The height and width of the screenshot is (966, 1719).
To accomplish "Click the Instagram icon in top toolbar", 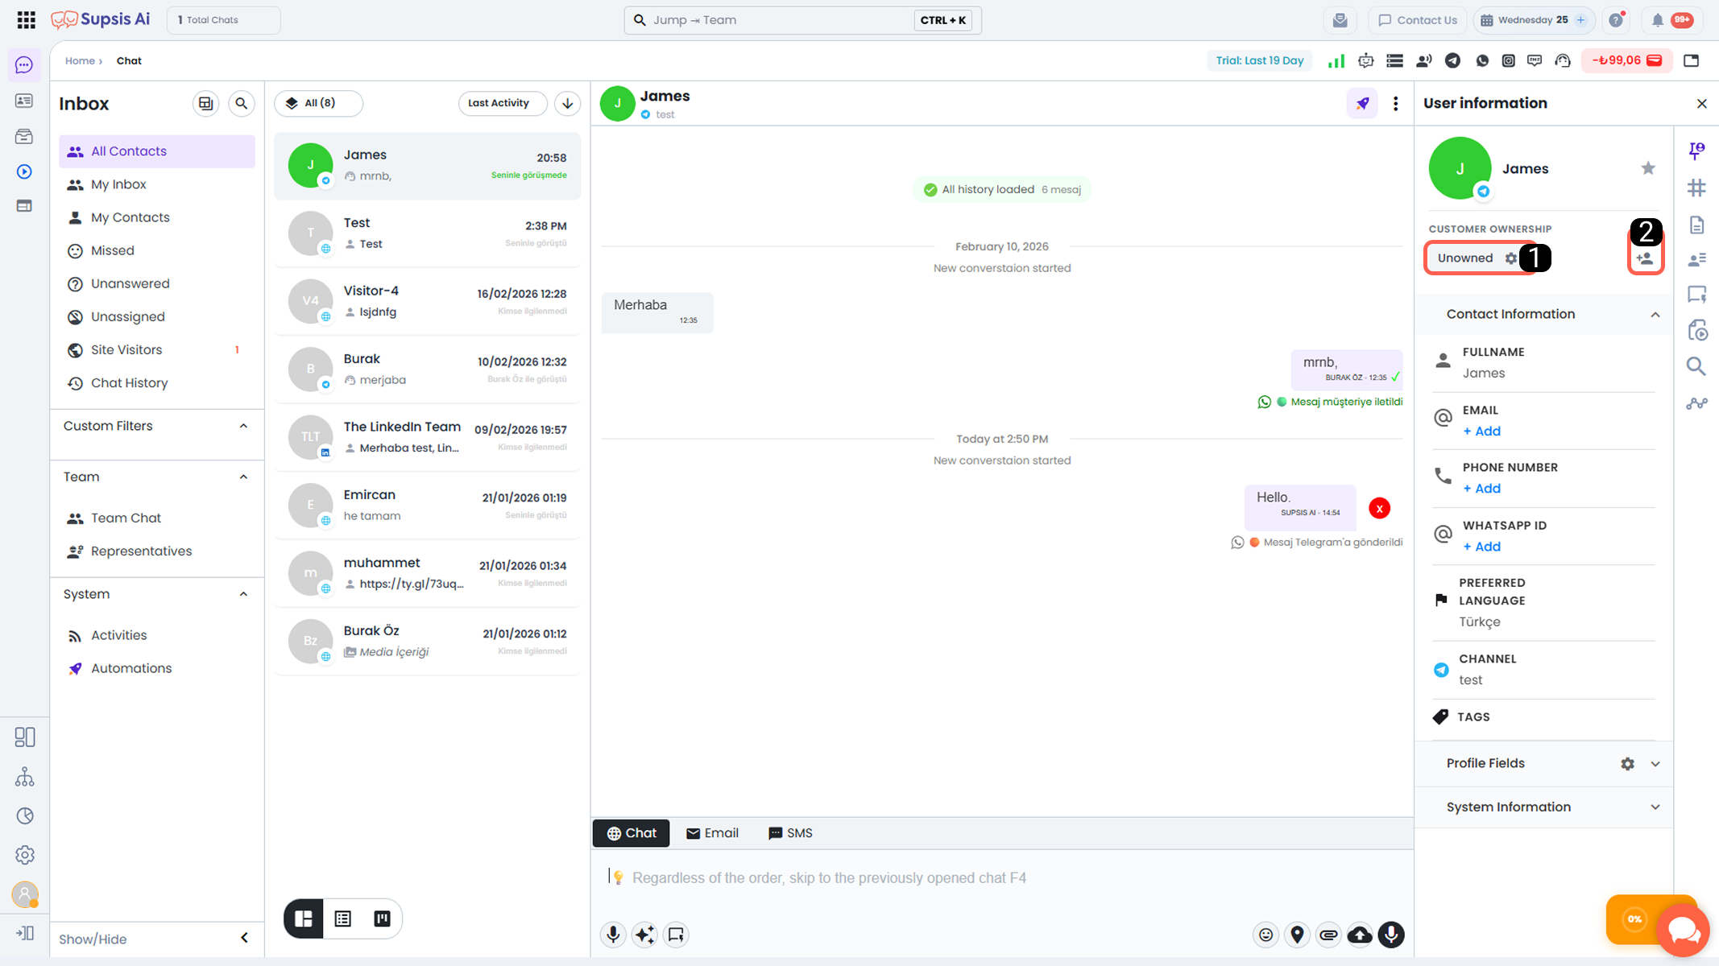I will (x=1509, y=60).
